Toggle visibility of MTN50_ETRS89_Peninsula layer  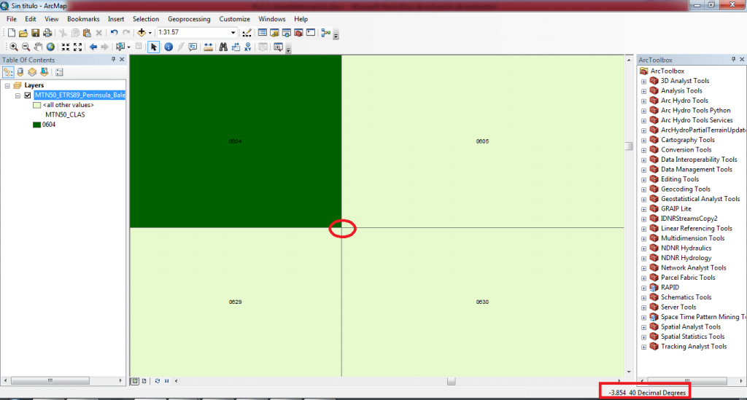(28, 95)
